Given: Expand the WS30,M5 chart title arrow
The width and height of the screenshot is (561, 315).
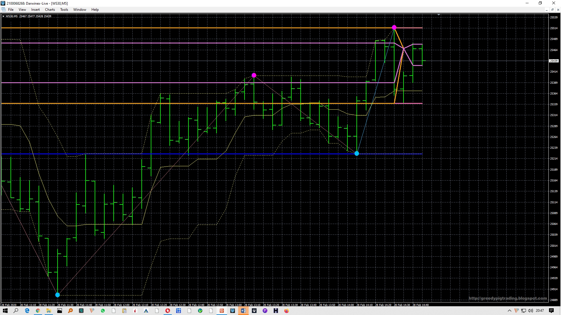Looking at the screenshot, I should tap(3, 16).
